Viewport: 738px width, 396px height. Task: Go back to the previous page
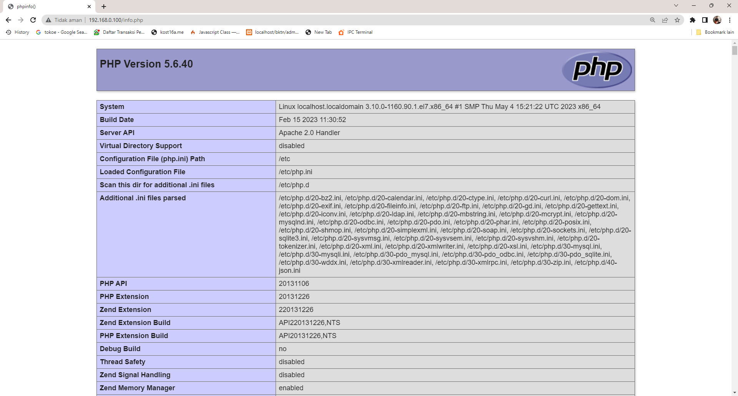click(x=8, y=20)
